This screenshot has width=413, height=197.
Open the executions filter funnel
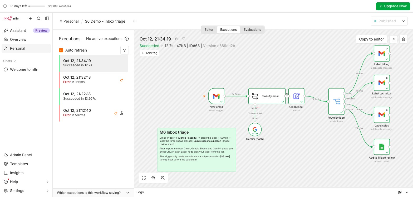pyautogui.click(x=125, y=50)
